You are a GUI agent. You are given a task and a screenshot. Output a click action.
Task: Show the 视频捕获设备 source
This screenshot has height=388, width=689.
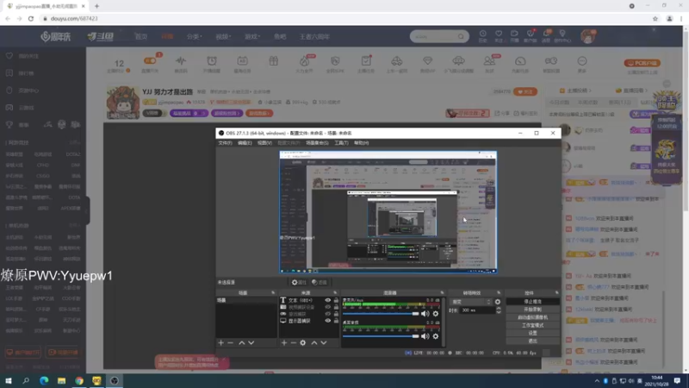pos(328,307)
